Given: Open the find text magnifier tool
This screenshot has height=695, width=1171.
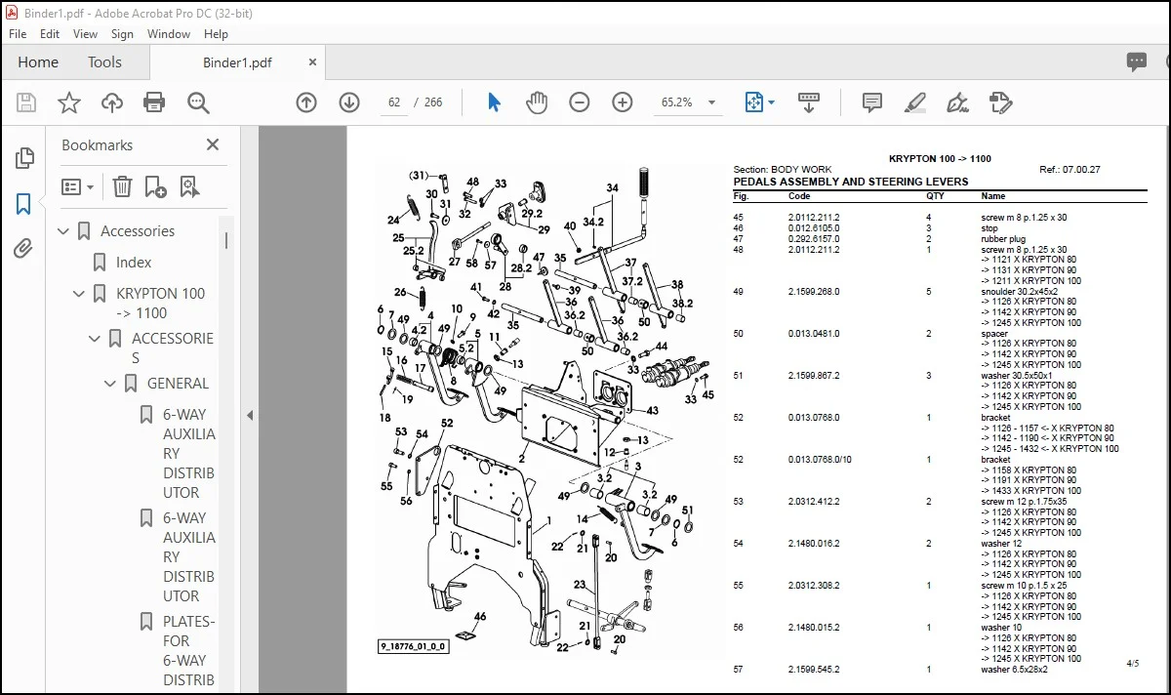Looking at the screenshot, I should (199, 102).
